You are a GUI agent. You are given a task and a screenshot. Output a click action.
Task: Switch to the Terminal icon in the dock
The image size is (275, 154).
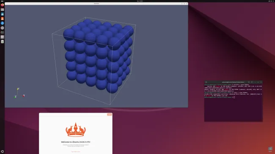(2, 32)
